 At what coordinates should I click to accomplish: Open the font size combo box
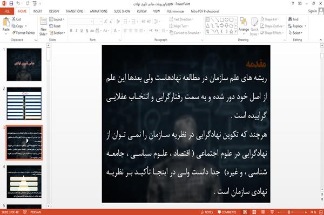click(98, 22)
